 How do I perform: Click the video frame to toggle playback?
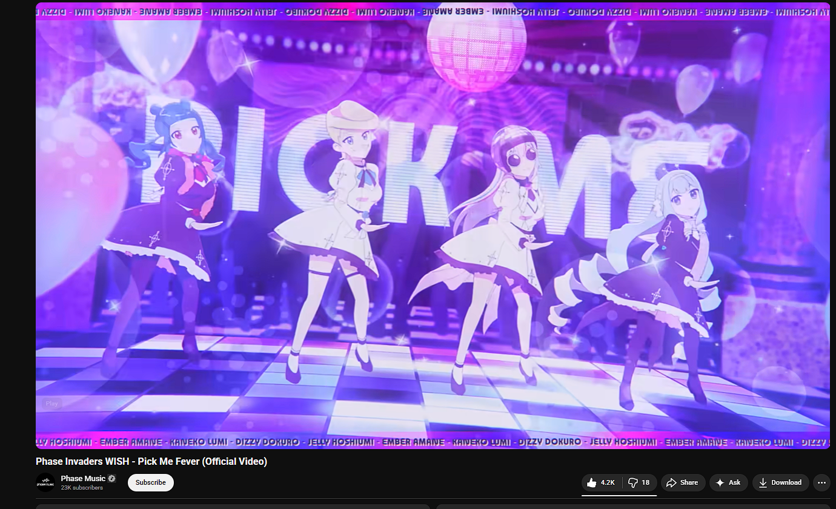433,225
